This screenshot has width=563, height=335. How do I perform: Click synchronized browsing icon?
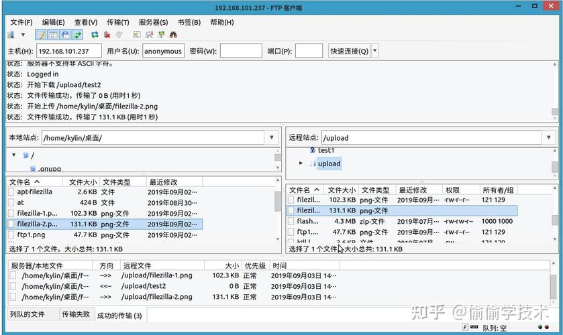tap(160, 35)
